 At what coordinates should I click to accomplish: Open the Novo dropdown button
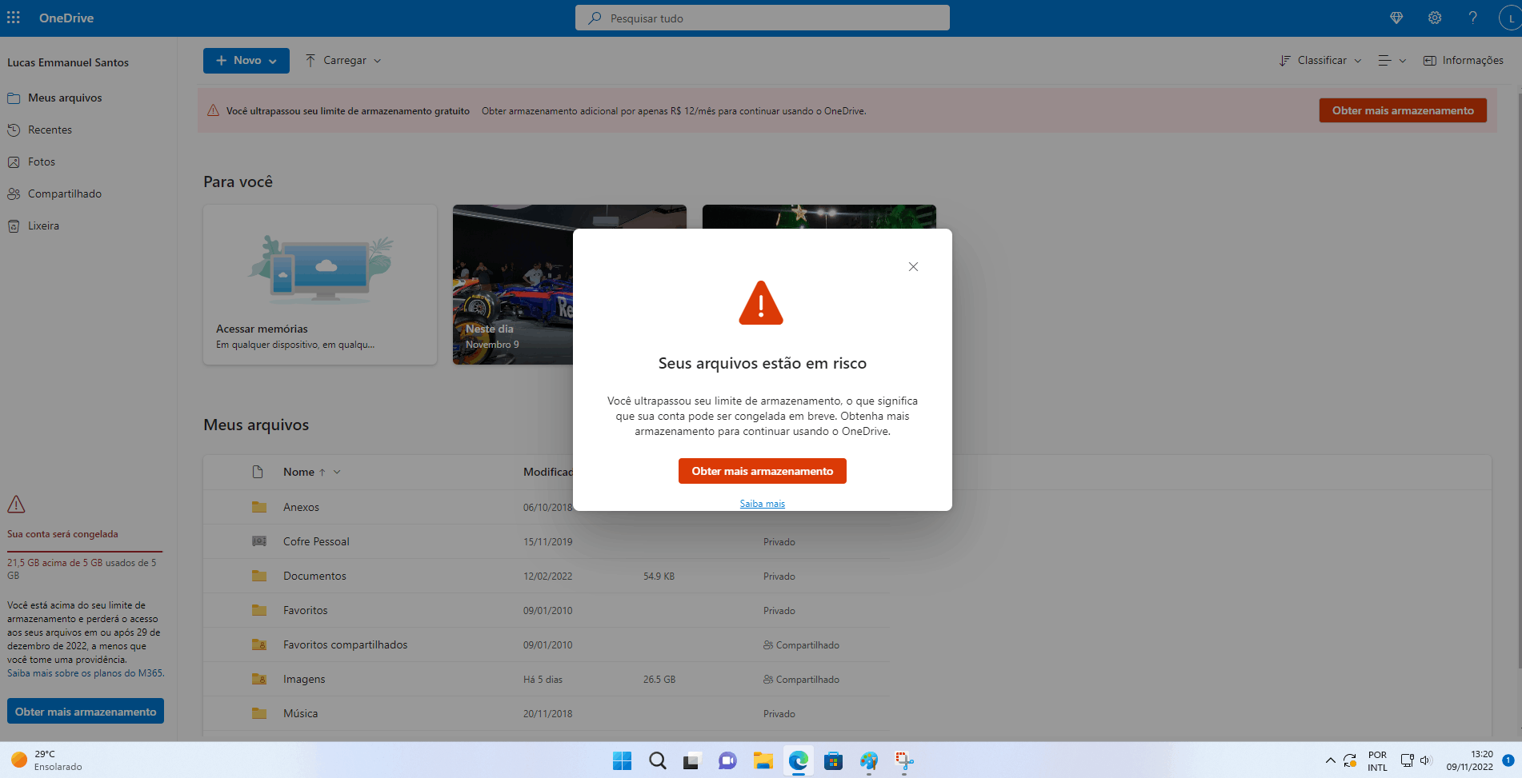pos(246,61)
